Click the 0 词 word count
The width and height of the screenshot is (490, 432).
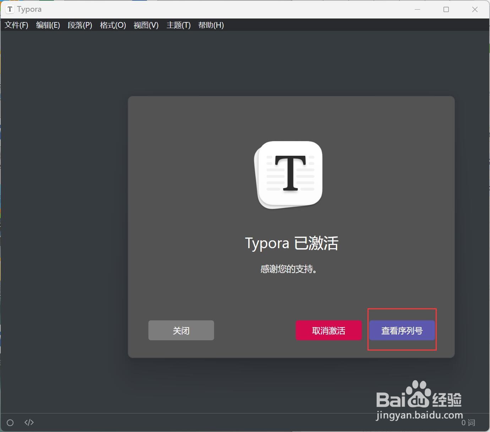(x=468, y=422)
